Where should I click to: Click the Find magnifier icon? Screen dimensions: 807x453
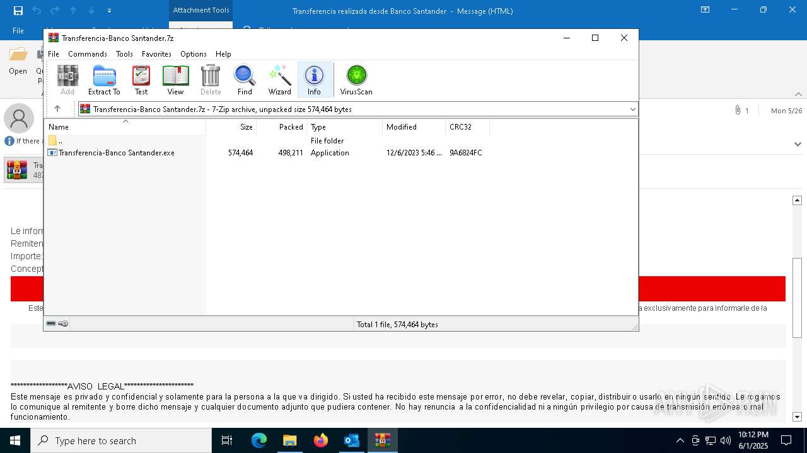pyautogui.click(x=245, y=80)
